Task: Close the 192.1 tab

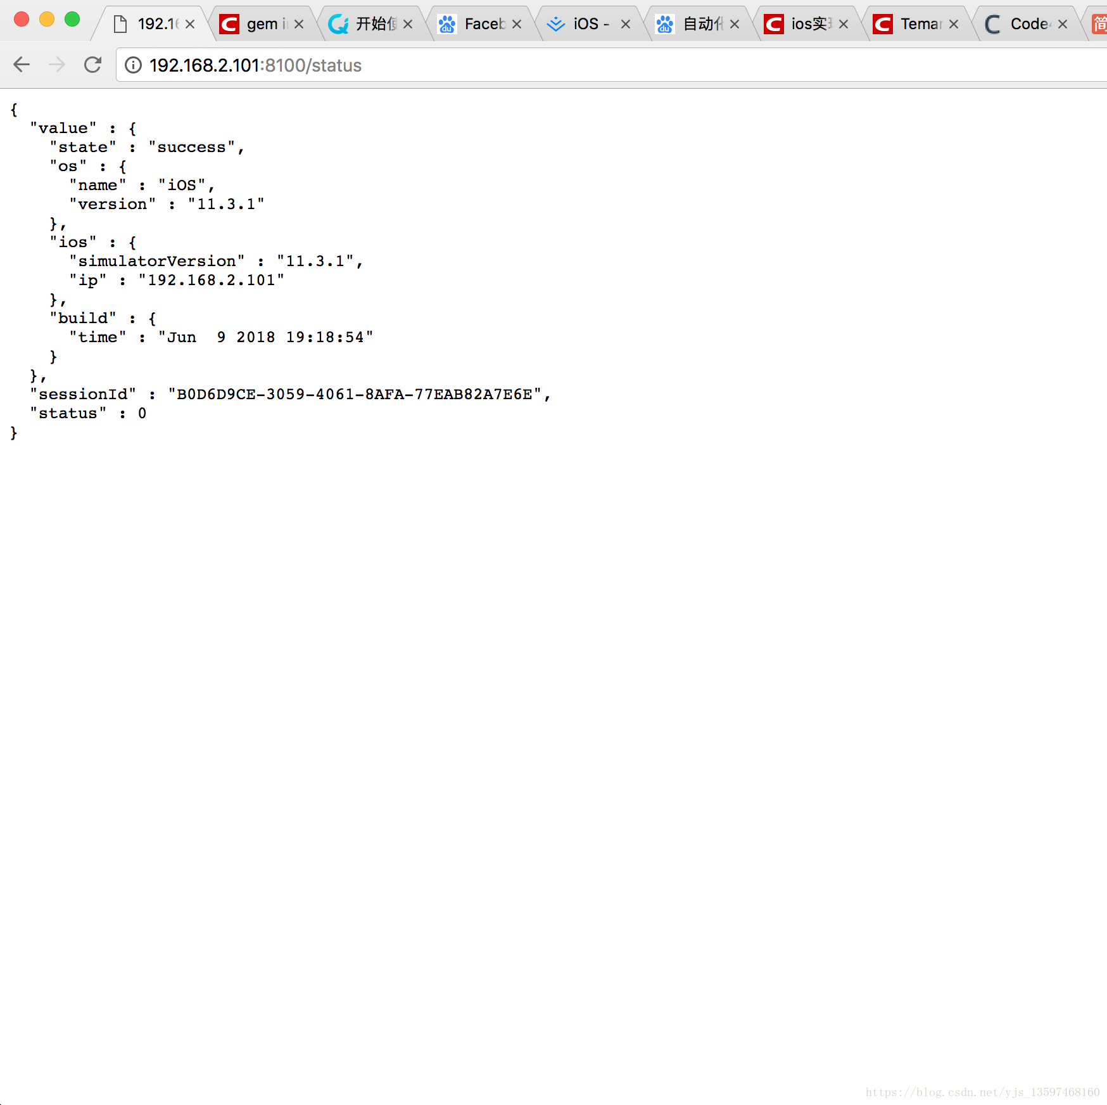Action: point(190,24)
